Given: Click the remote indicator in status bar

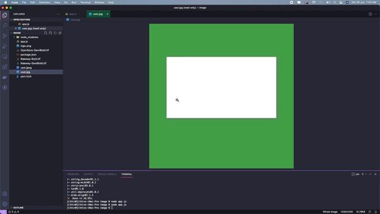Looking at the screenshot, I should click(3, 212).
